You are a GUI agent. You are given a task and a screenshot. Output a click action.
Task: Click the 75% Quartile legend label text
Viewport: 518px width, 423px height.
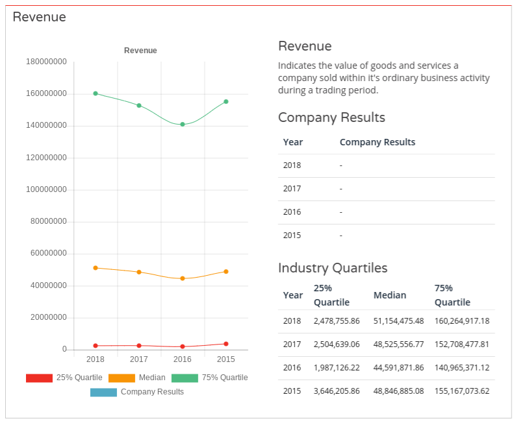225,378
